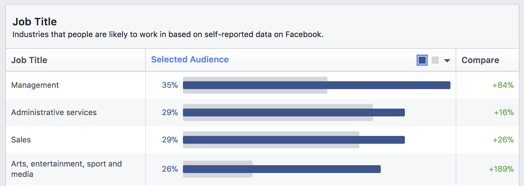Select the Sales job title label
This screenshot has height=186, width=524.
21,140
